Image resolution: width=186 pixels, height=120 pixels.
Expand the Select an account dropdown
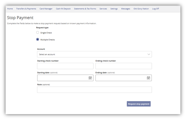click(94, 54)
